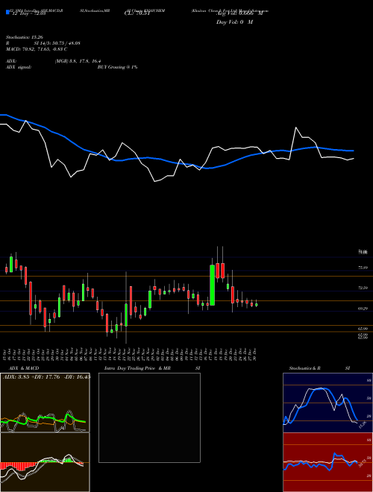Open the red RSI panel
The width and height of the screenshot is (373, 492).
[x=327, y=462]
